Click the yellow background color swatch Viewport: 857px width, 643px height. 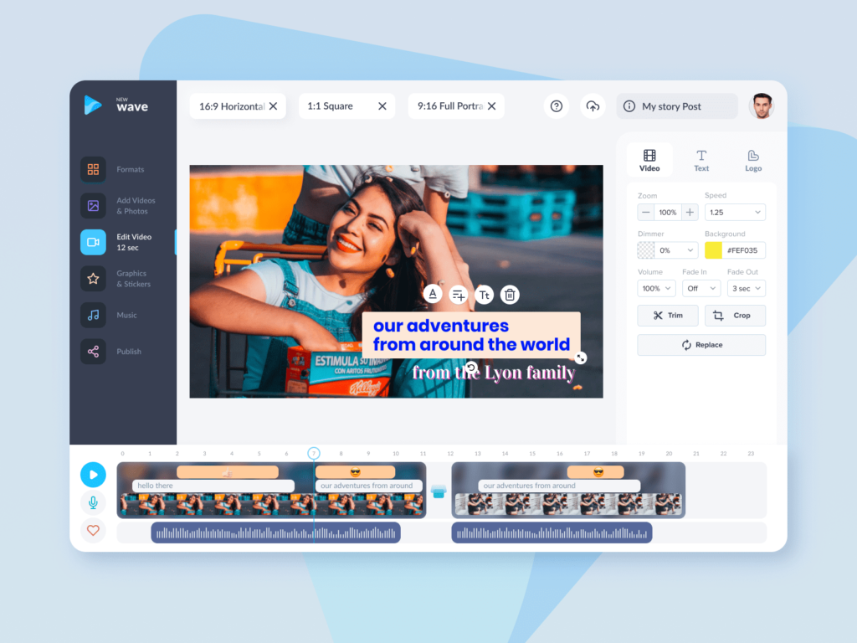713,250
